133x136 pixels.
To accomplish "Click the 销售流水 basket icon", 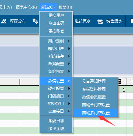I will pos(100,21).
